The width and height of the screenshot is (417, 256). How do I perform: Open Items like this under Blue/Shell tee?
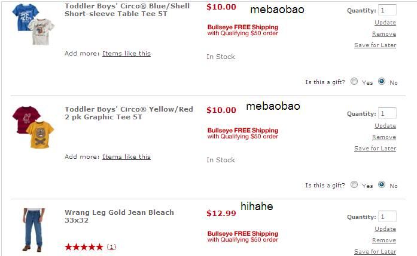[x=126, y=54]
